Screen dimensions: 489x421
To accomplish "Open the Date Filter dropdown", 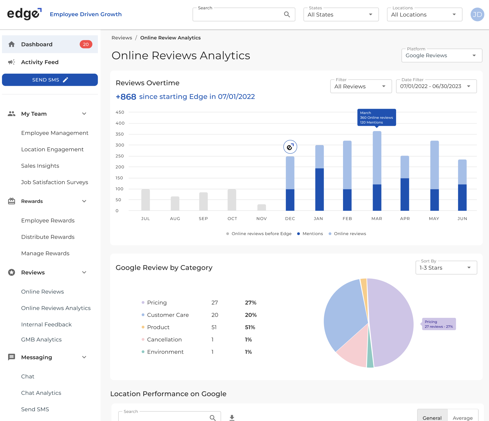I will [x=436, y=86].
